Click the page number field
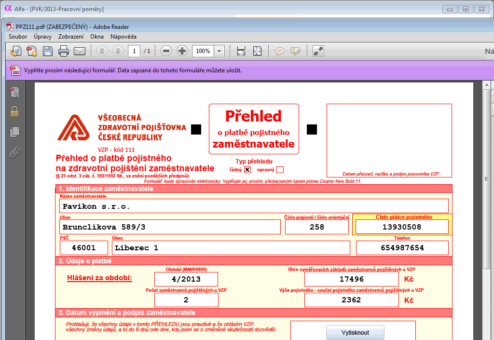The image size is (494, 340). coord(134,51)
